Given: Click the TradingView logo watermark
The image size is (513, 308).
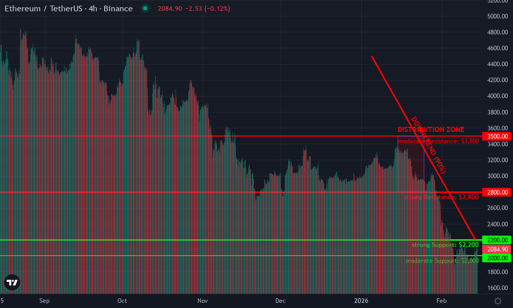Looking at the screenshot, I should click(x=11, y=282).
